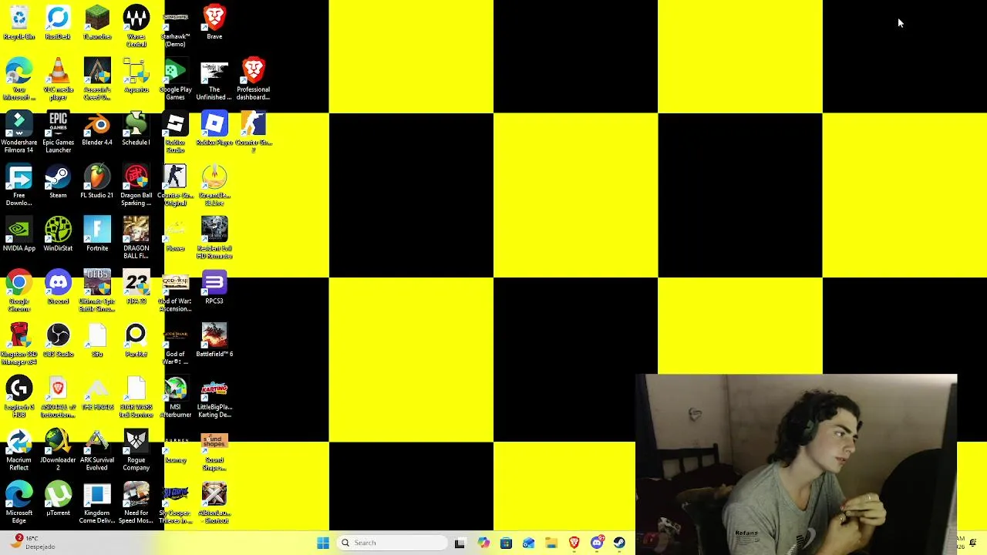Select Dragon Ball Sparking desktop shortcut
Viewport: 987px width, 555px height.
[136, 186]
